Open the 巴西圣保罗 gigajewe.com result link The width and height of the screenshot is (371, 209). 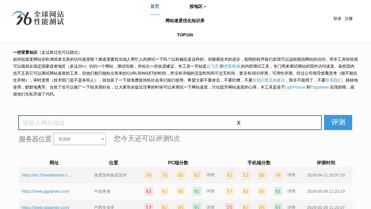pyautogui.click(x=46, y=207)
